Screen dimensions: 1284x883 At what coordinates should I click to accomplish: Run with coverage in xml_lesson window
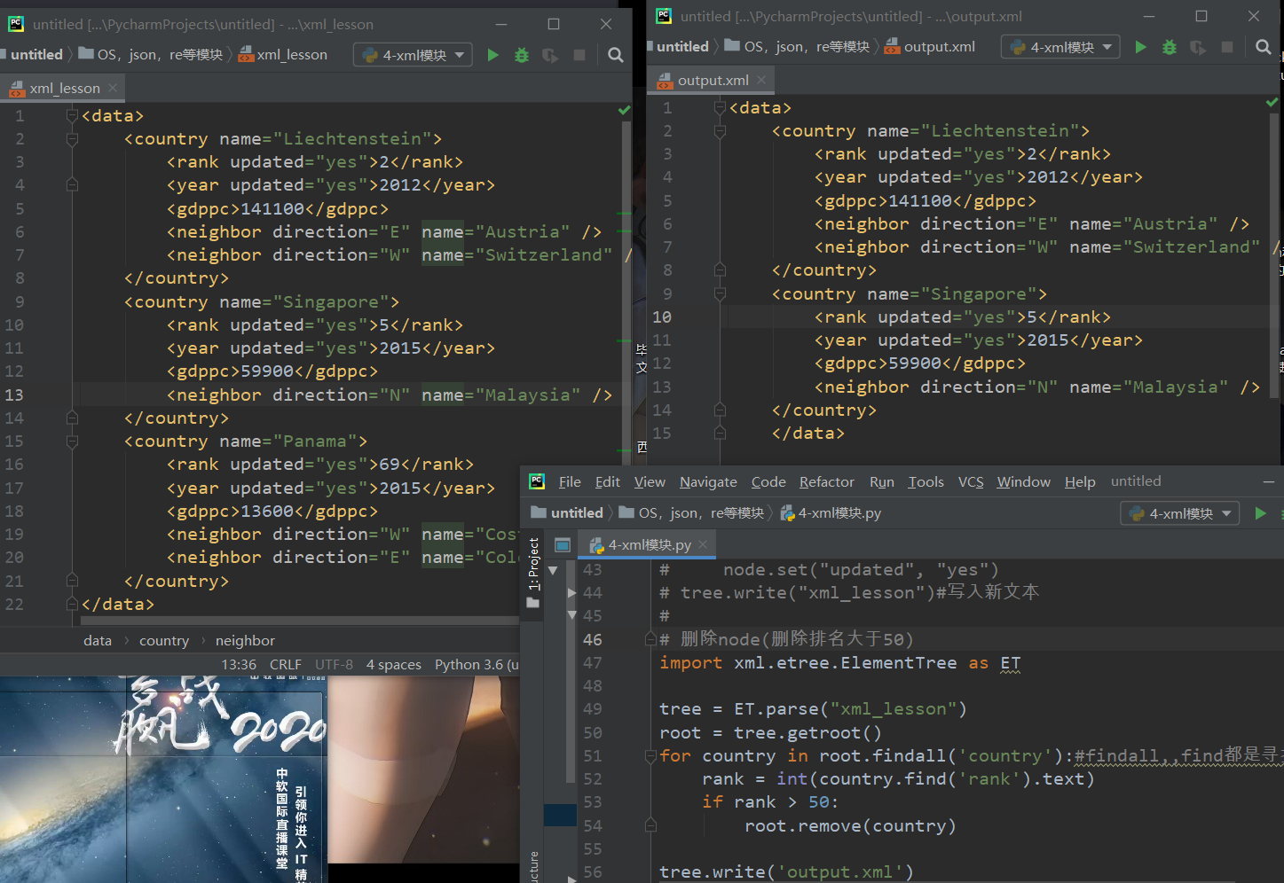(550, 55)
